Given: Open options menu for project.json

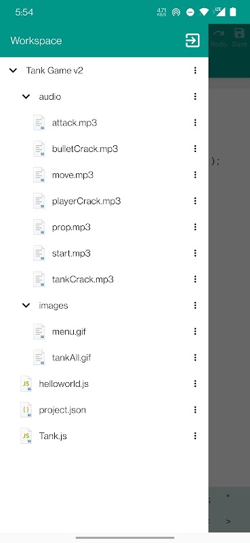Looking at the screenshot, I should click(x=195, y=410).
